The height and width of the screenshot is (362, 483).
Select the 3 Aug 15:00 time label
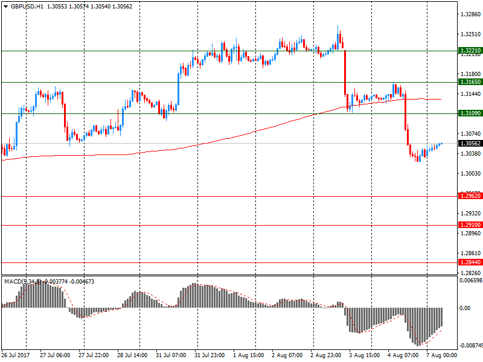pos(365,355)
